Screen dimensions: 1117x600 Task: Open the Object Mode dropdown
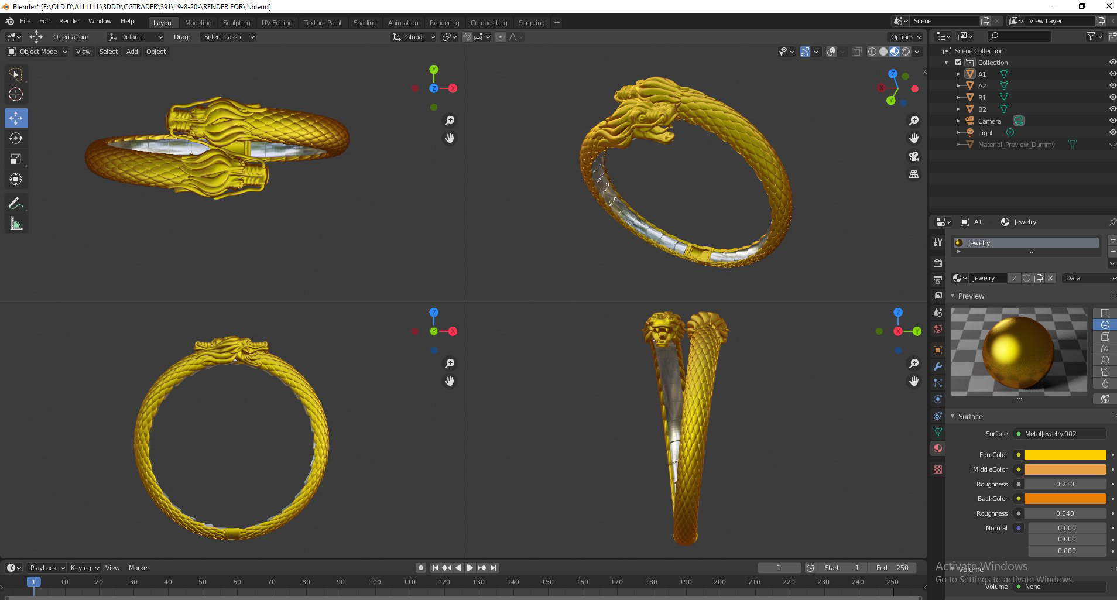[37, 52]
